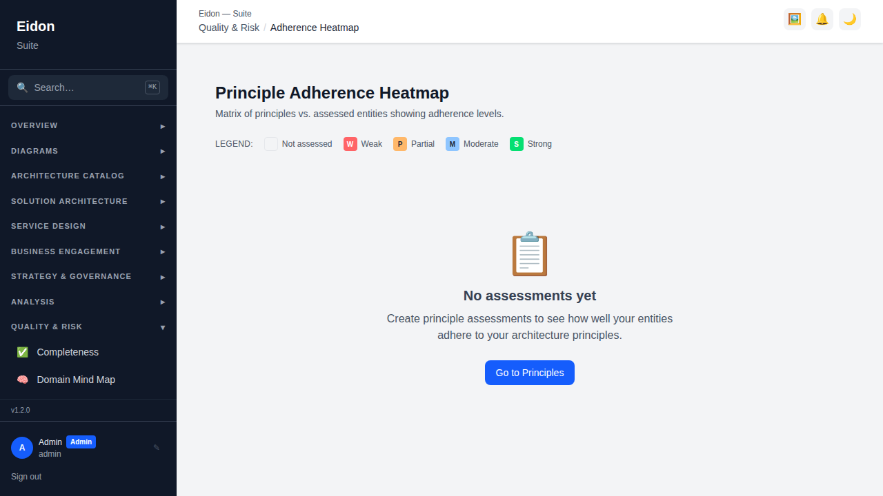This screenshot has width=883, height=496.
Task: Click Principle Adherence Heatmap heading
Action: [x=332, y=93]
